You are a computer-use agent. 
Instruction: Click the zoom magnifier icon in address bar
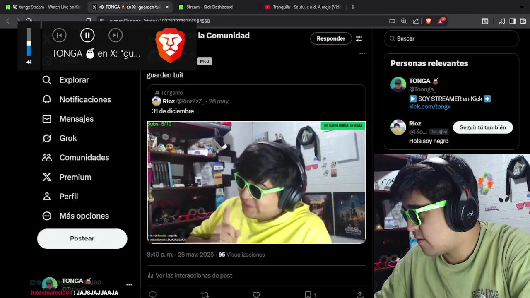pyautogui.click(x=404, y=21)
